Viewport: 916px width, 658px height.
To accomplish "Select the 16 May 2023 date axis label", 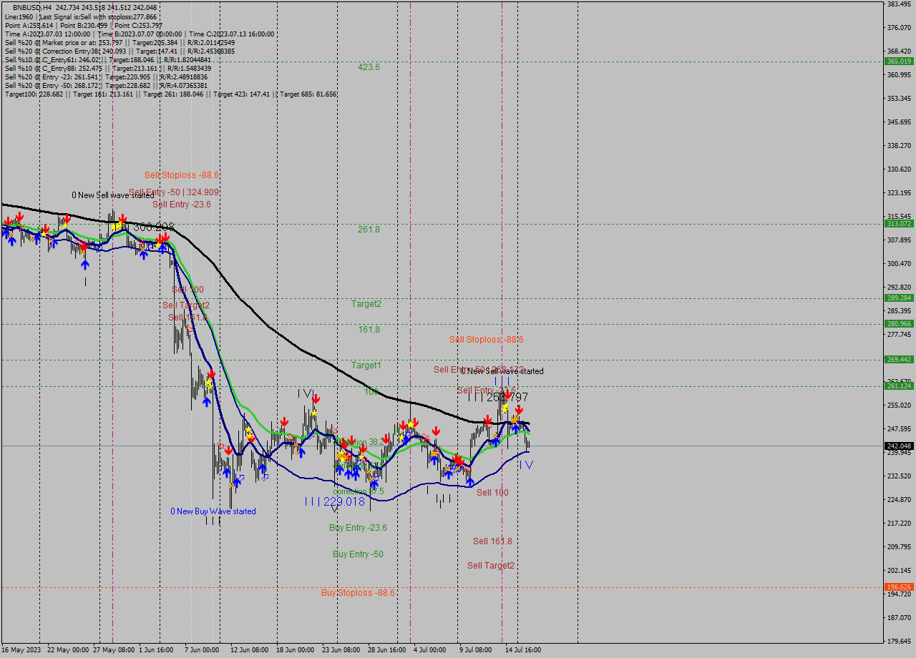I will (21, 651).
